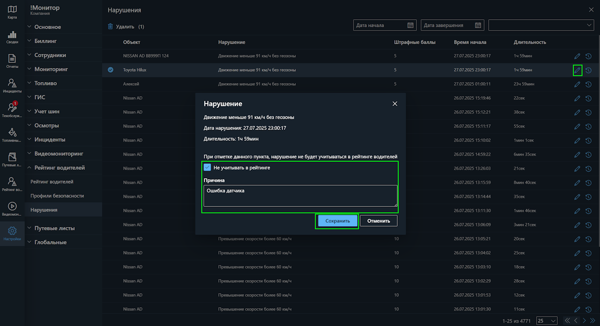Uncheck the Не учитывать в рейтинге checkbox
The height and width of the screenshot is (326, 600).
(x=208, y=167)
